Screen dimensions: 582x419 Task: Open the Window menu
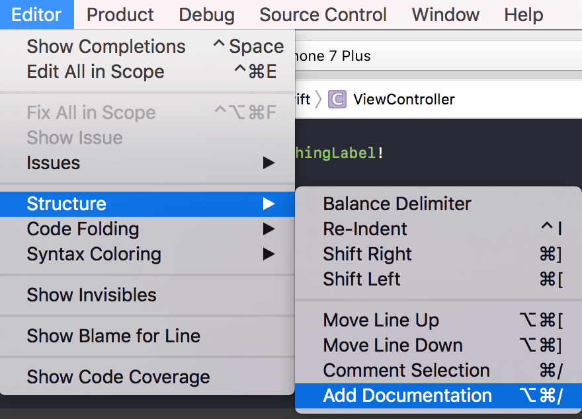pyautogui.click(x=446, y=15)
